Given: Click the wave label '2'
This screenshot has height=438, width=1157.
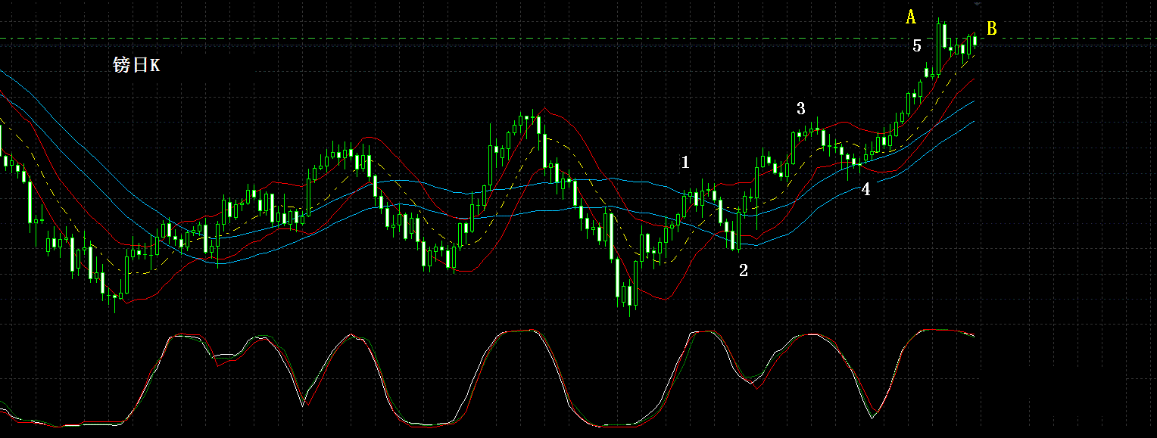Looking at the screenshot, I should pyautogui.click(x=744, y=270).
